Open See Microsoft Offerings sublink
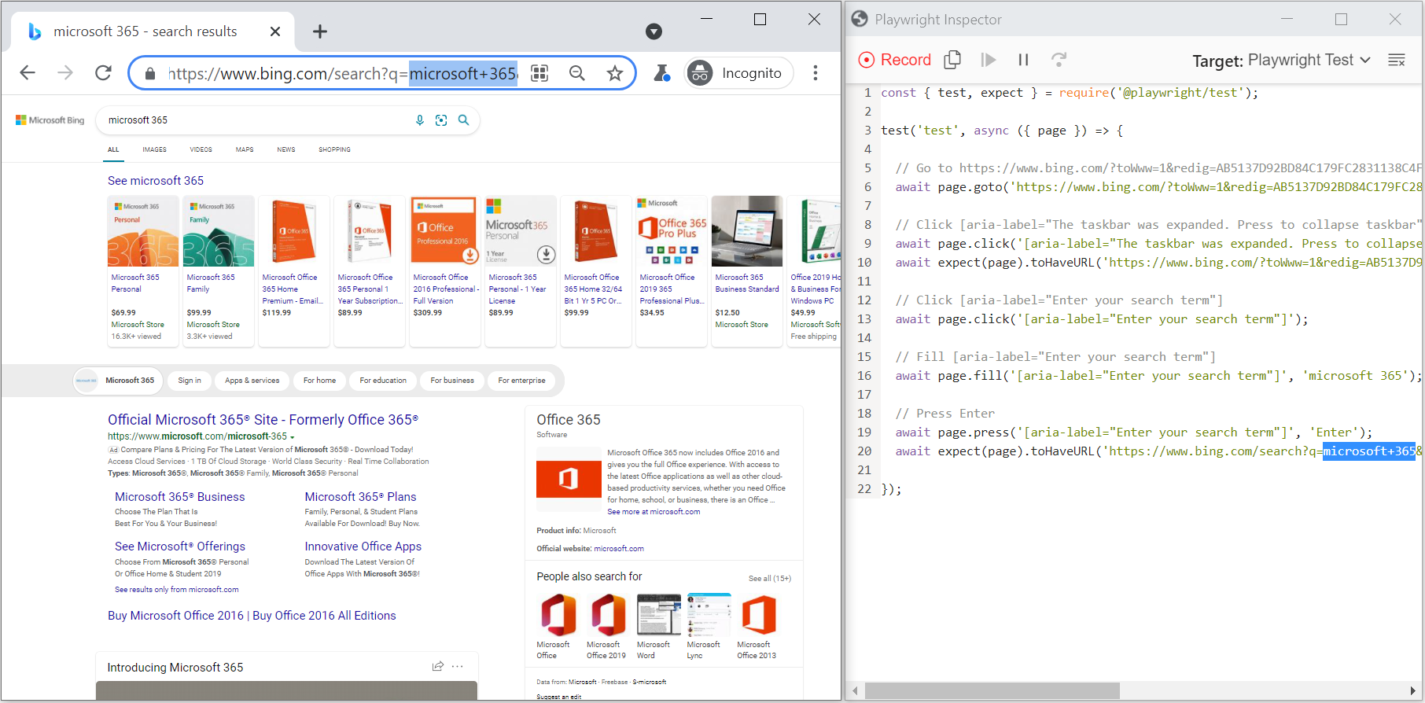The image size is (1425, 703). 180,547
